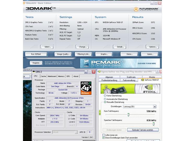This screenshot has width=188, height=141.
Task: Click the Kern-Taktfrequenz slider handle
Action: (128, 115)
